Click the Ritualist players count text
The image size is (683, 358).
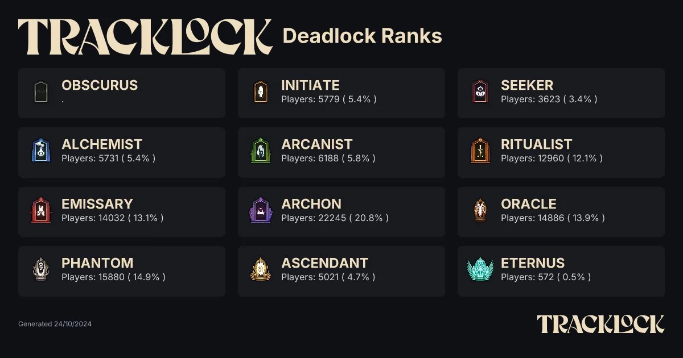pos(551,159)
